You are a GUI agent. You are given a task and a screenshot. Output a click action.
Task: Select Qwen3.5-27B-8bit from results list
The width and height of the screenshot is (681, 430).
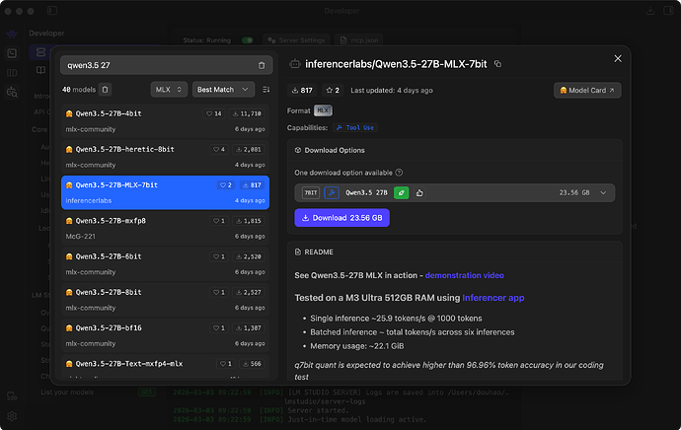tap(165, 300)
